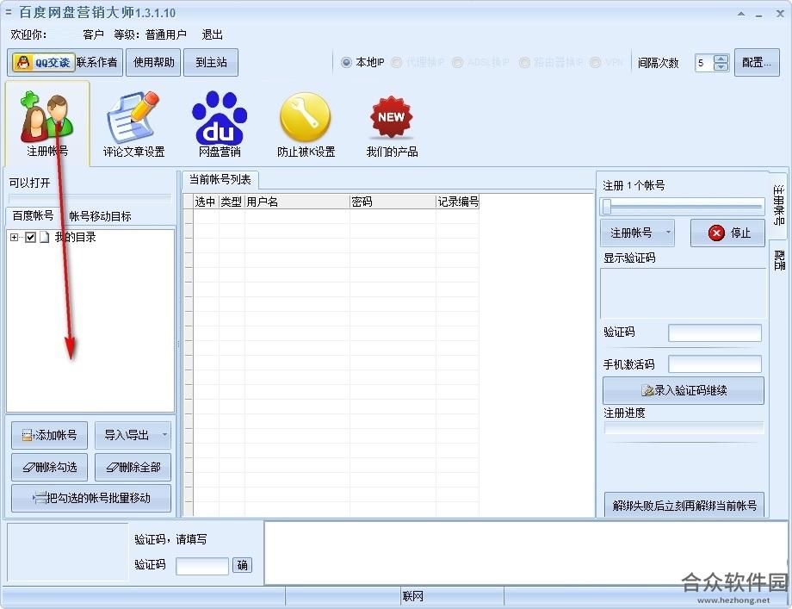Image resolution: width=792 pixels, height=609 pixels.
Task: Decrease 间隔次数 with the down arrow
Action: point(721,66)
